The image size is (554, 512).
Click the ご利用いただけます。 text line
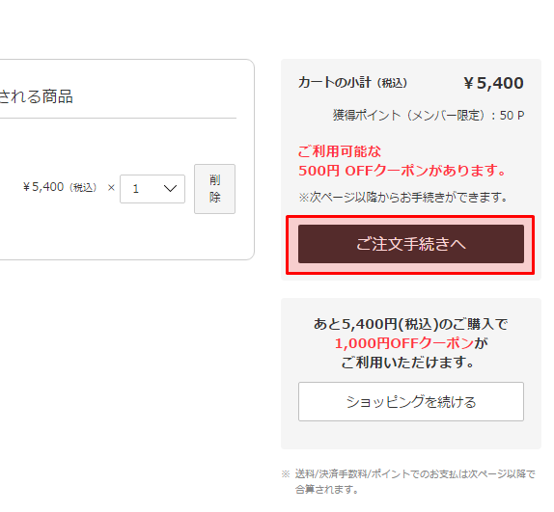(407, 362)
